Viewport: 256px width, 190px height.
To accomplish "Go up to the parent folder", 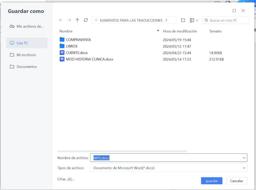I will [77, 20].
